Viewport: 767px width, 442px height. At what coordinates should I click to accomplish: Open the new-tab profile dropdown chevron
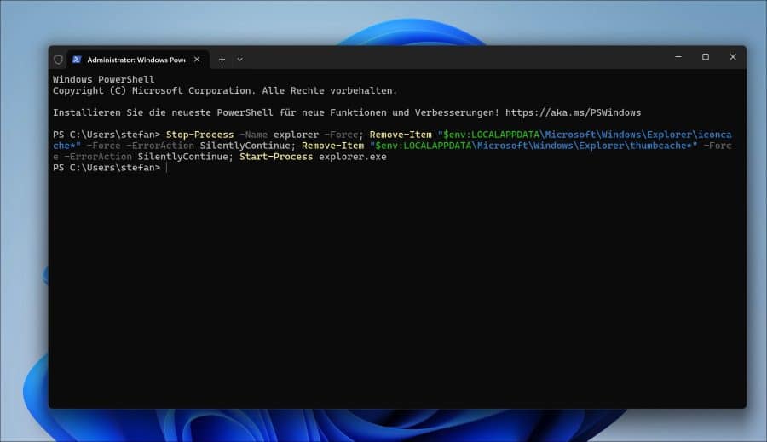(239, 59)
